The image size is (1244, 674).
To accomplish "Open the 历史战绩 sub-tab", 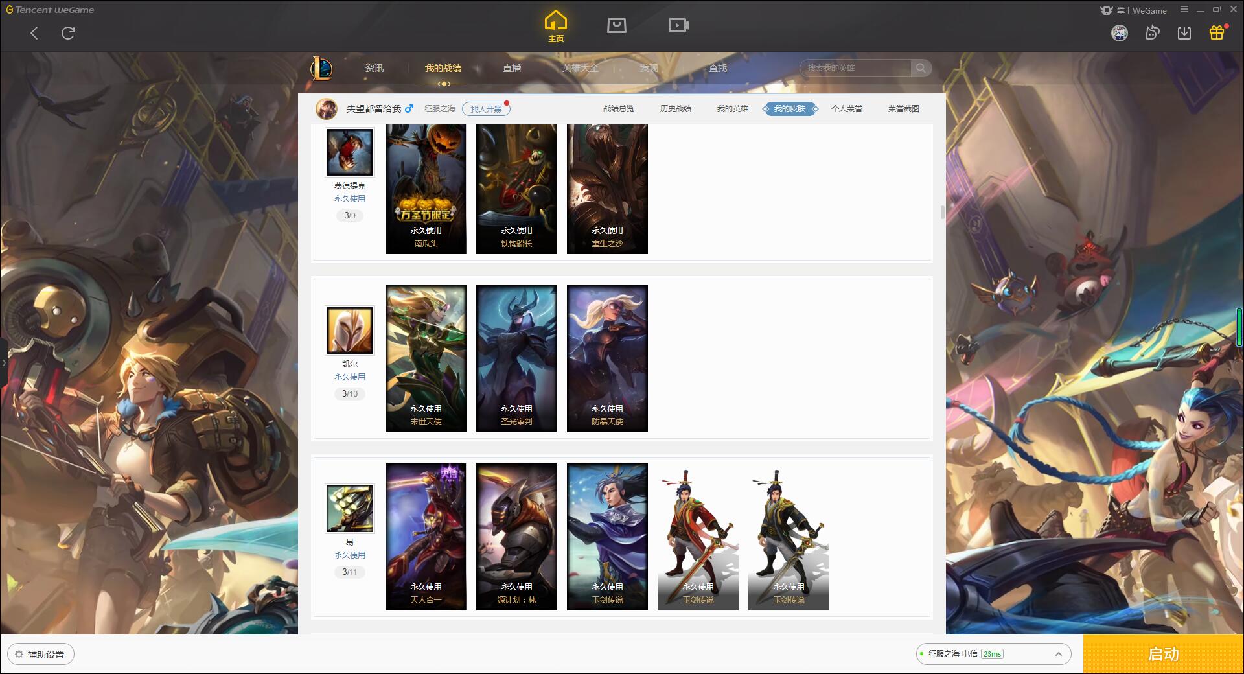I will tap(676, 109).
